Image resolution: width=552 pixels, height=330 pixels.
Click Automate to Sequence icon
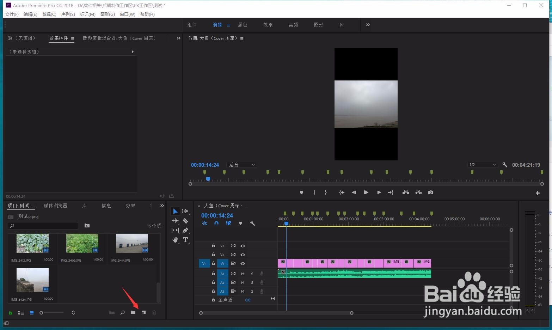point(112,312)
